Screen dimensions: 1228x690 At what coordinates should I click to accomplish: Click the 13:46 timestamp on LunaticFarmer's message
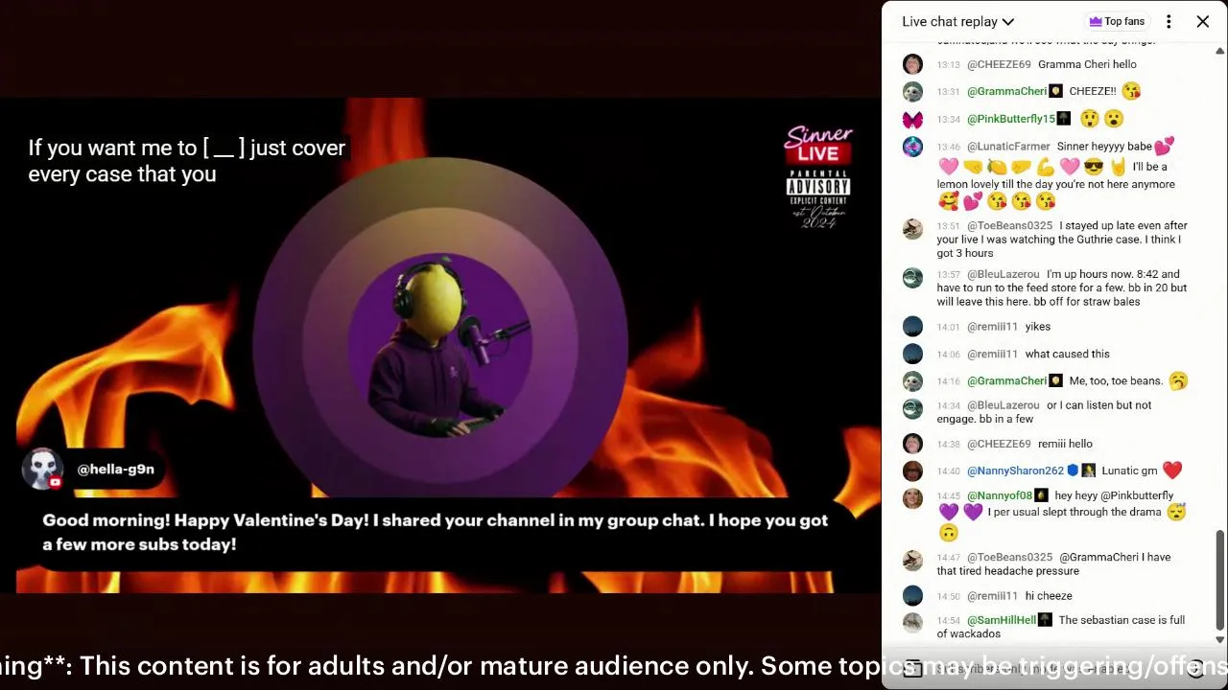pyautogui.click(x=948, y=148)
